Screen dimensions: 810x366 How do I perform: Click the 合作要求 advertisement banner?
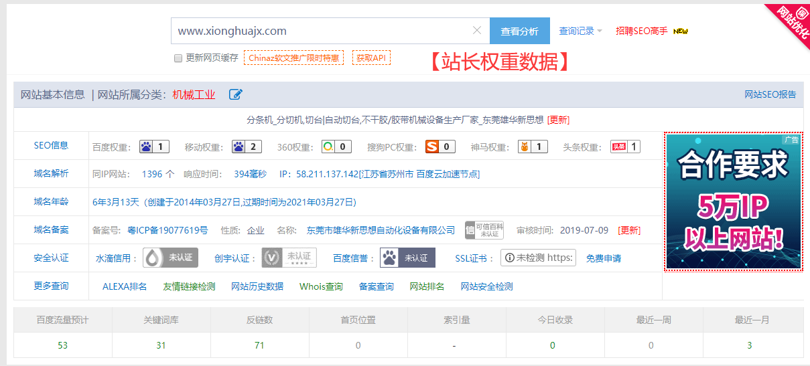tap(732, 201)
